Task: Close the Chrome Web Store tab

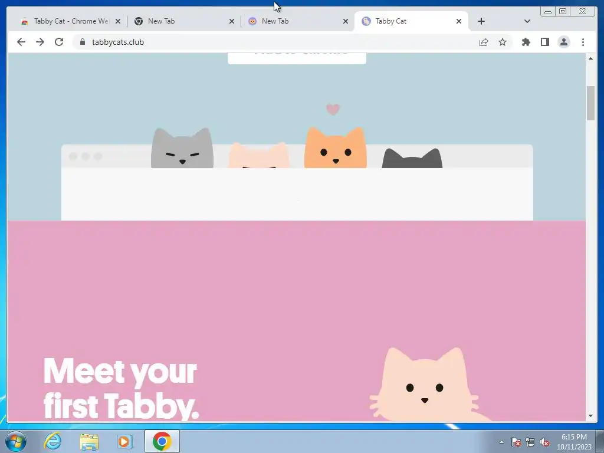Action: 118,22
